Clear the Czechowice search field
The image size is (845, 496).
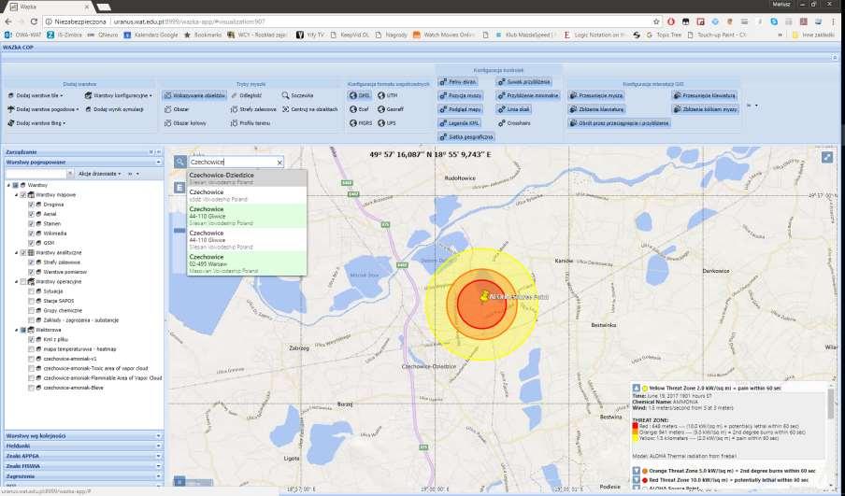pos(279,163)
